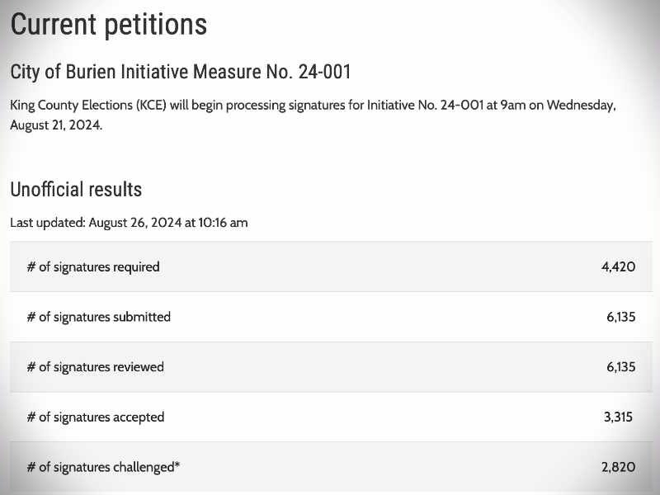The image size is (660, 495).
Task: Click the signatures challenged row label
Action: click(103, 467)
